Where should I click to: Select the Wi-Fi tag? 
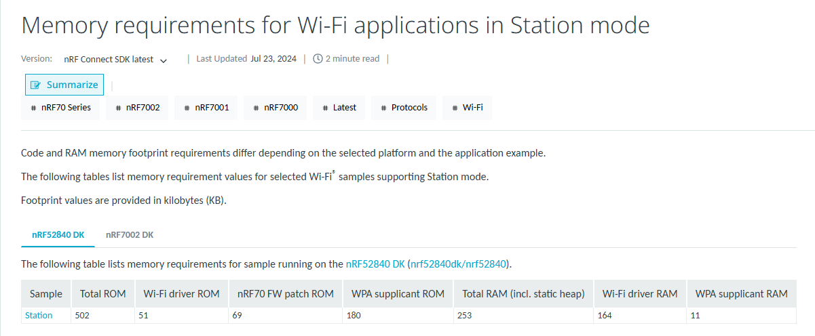point(468,107)
